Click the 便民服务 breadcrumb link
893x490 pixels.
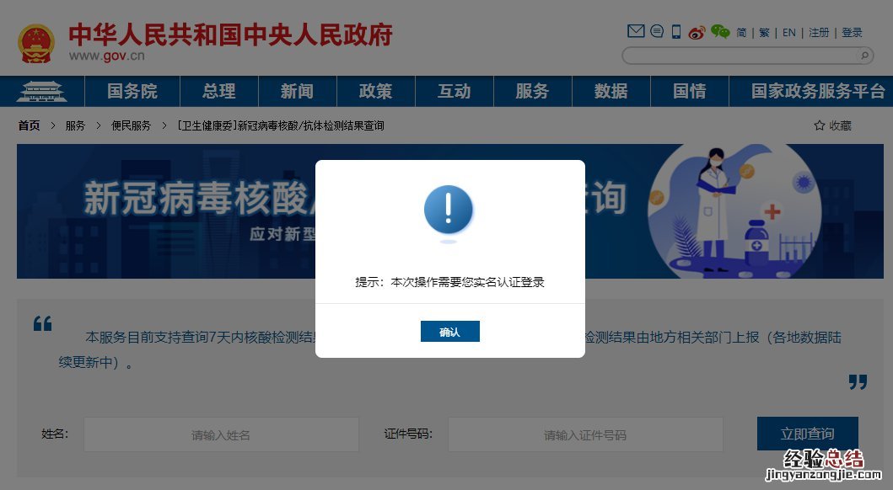click(x=131, y=125)
